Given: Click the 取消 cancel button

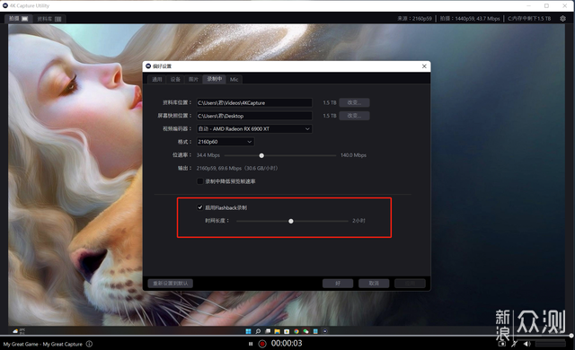Looking at the screenshot, I should point(374,284).
